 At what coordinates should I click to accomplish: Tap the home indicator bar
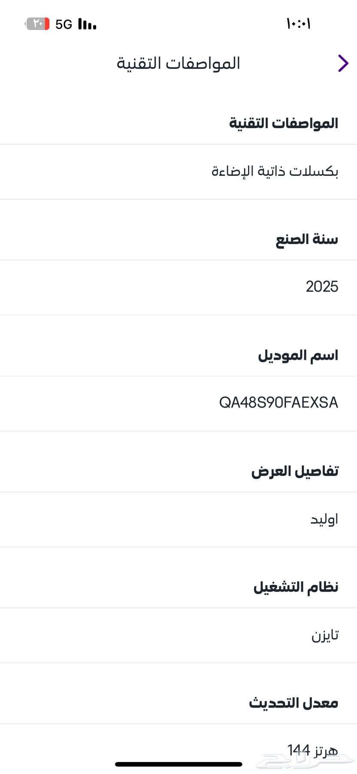tap(178, 764)
